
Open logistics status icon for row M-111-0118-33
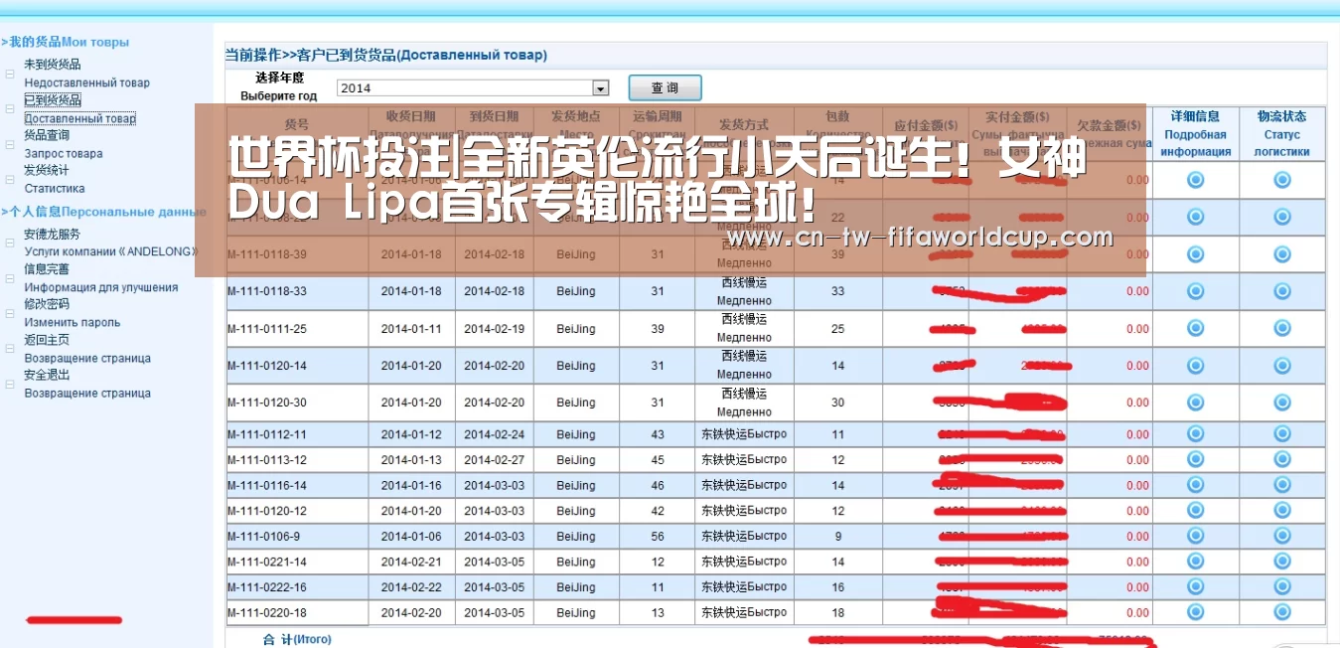pyautogui.click(x=1282, y=291)
